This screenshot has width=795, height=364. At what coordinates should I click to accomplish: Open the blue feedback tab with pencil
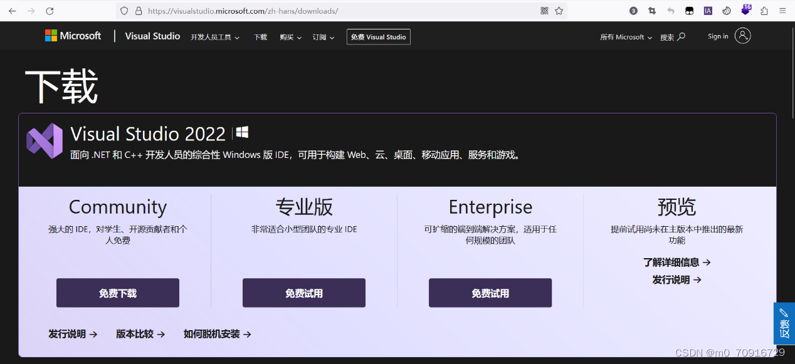(x=784, y=323)
